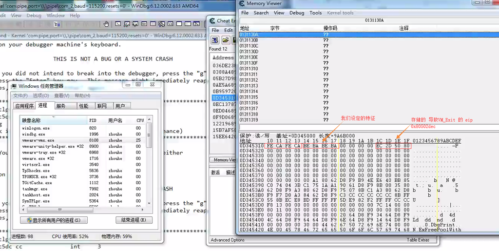Click the Task Manager title bar icon

click(14, 86)
